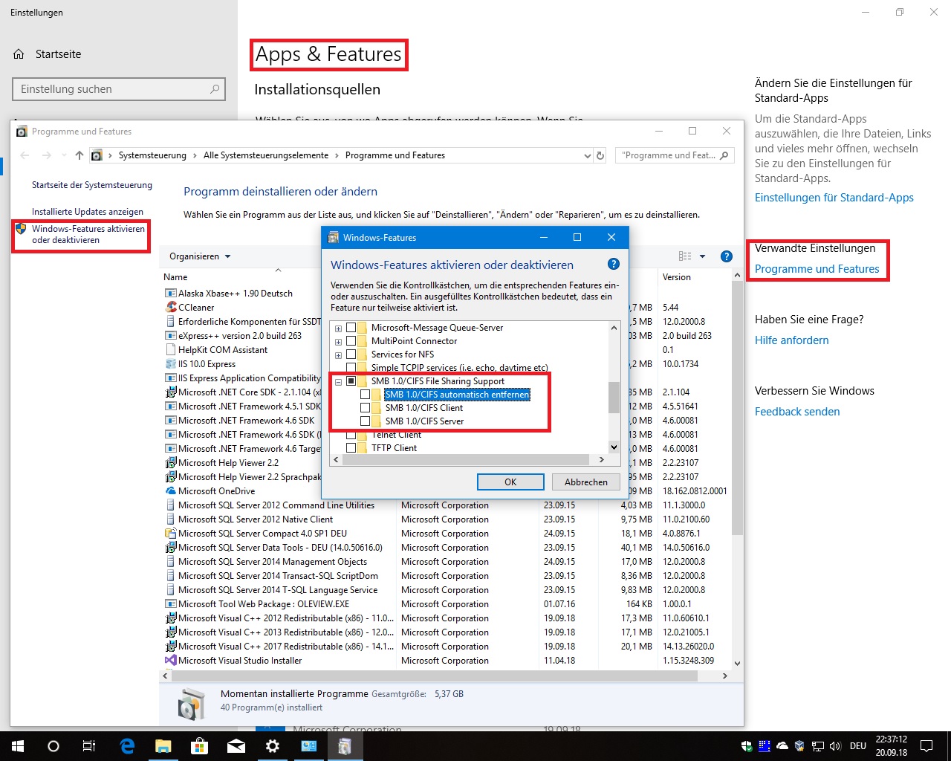The height and width of the screenshot is (761, 951).
Task: Select CCleaner entry icon in program list
Action: [x=171, y=308]
